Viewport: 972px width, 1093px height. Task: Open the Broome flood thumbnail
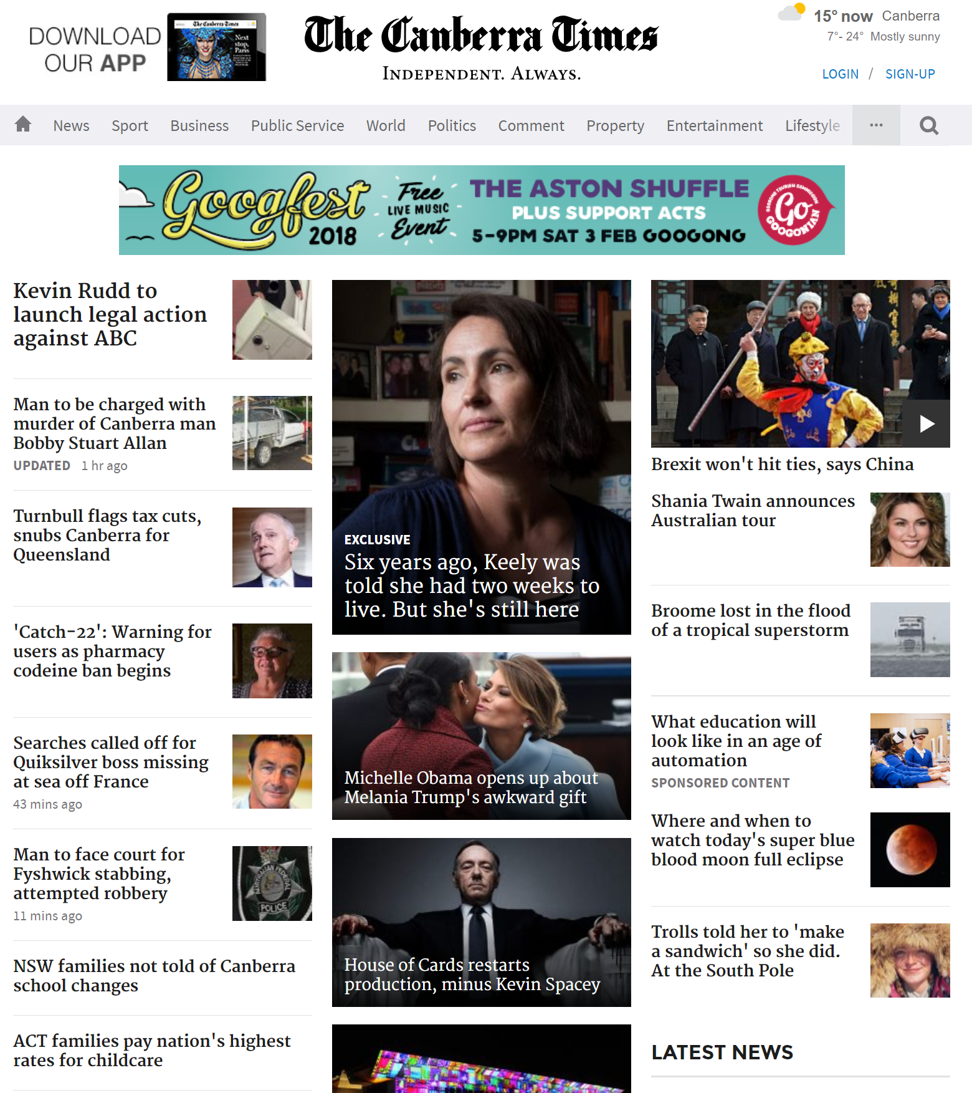pyautogui.click(x=910, y=640)
